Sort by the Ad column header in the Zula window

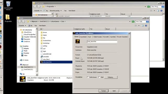[x=56, y=29]
